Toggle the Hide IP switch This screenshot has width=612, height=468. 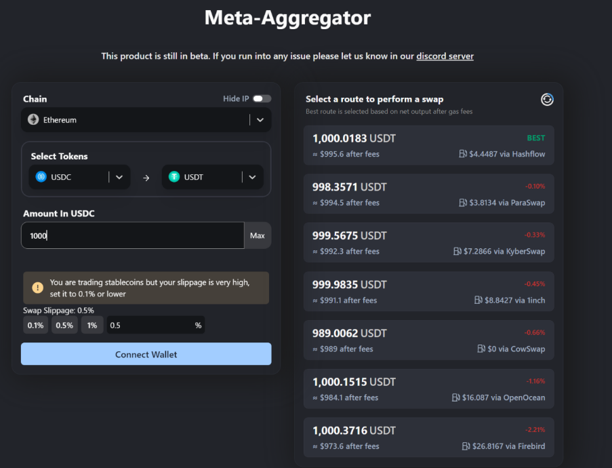tap(262, 98)
